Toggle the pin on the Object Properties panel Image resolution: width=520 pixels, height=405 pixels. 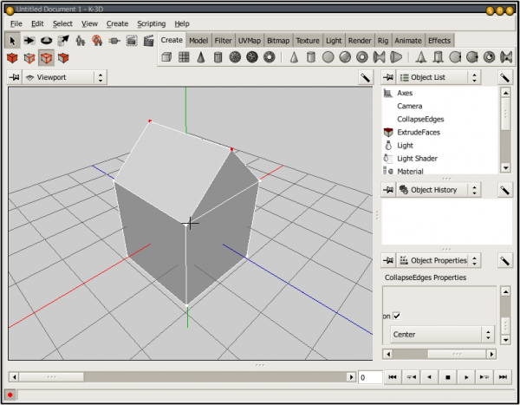point(388,260)
